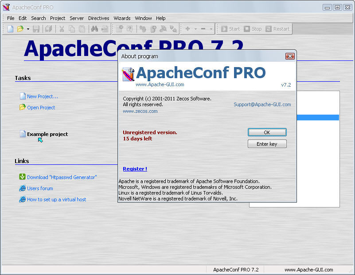Open the Directives menu
355x275 pixels.
coord(99,18)
